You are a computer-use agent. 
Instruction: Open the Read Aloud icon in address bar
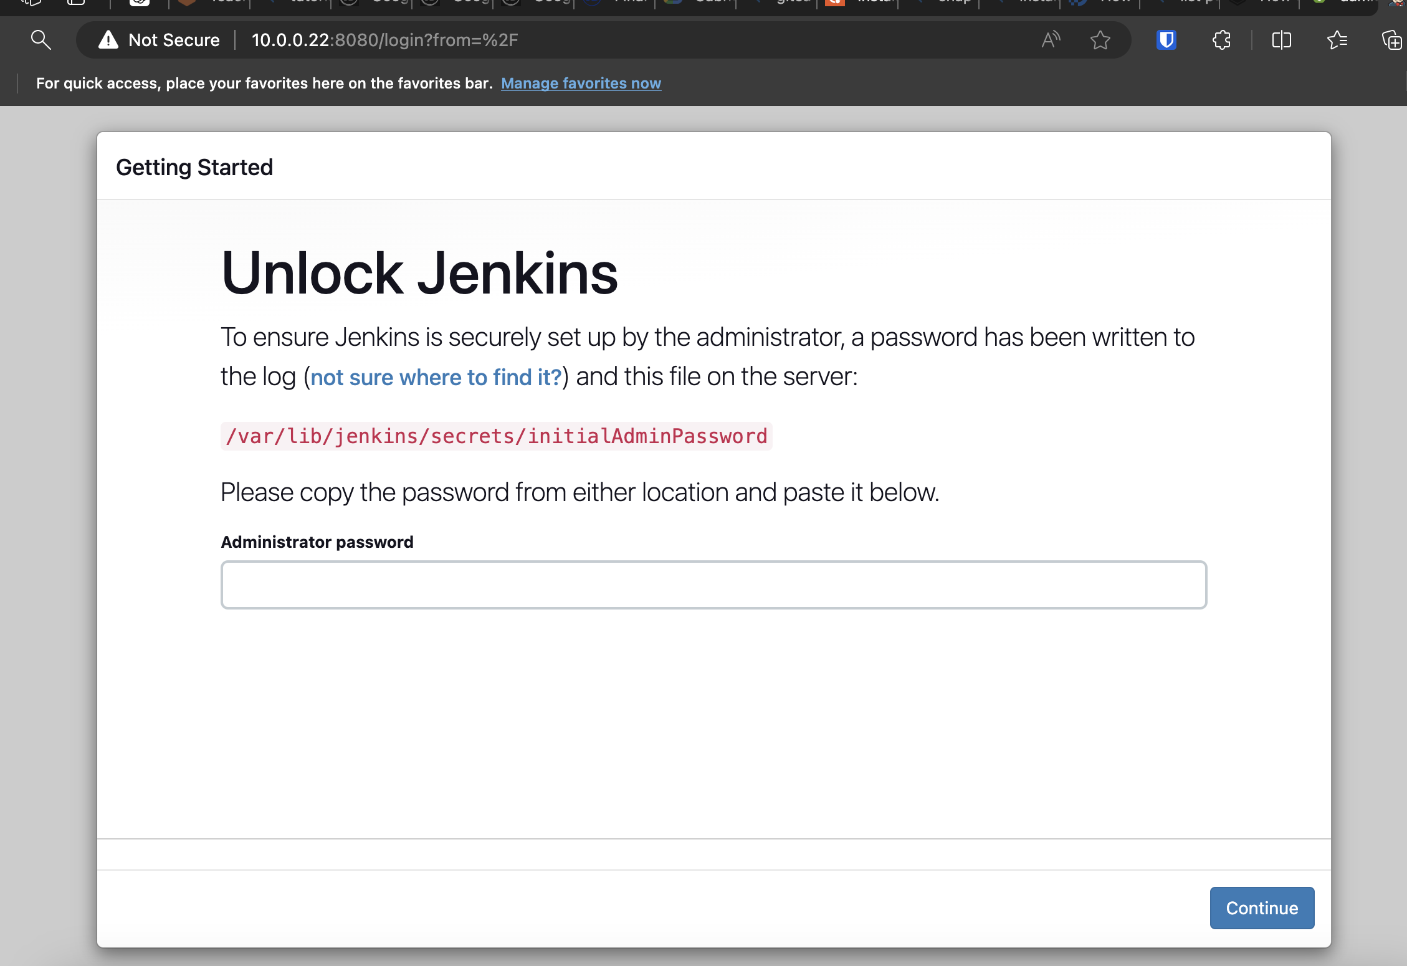click(x=1051, y=40)
